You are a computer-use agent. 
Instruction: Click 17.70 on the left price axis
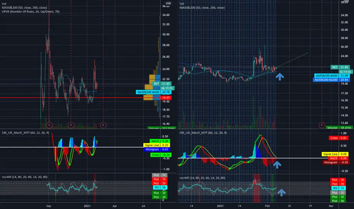(x=166, y=117)
